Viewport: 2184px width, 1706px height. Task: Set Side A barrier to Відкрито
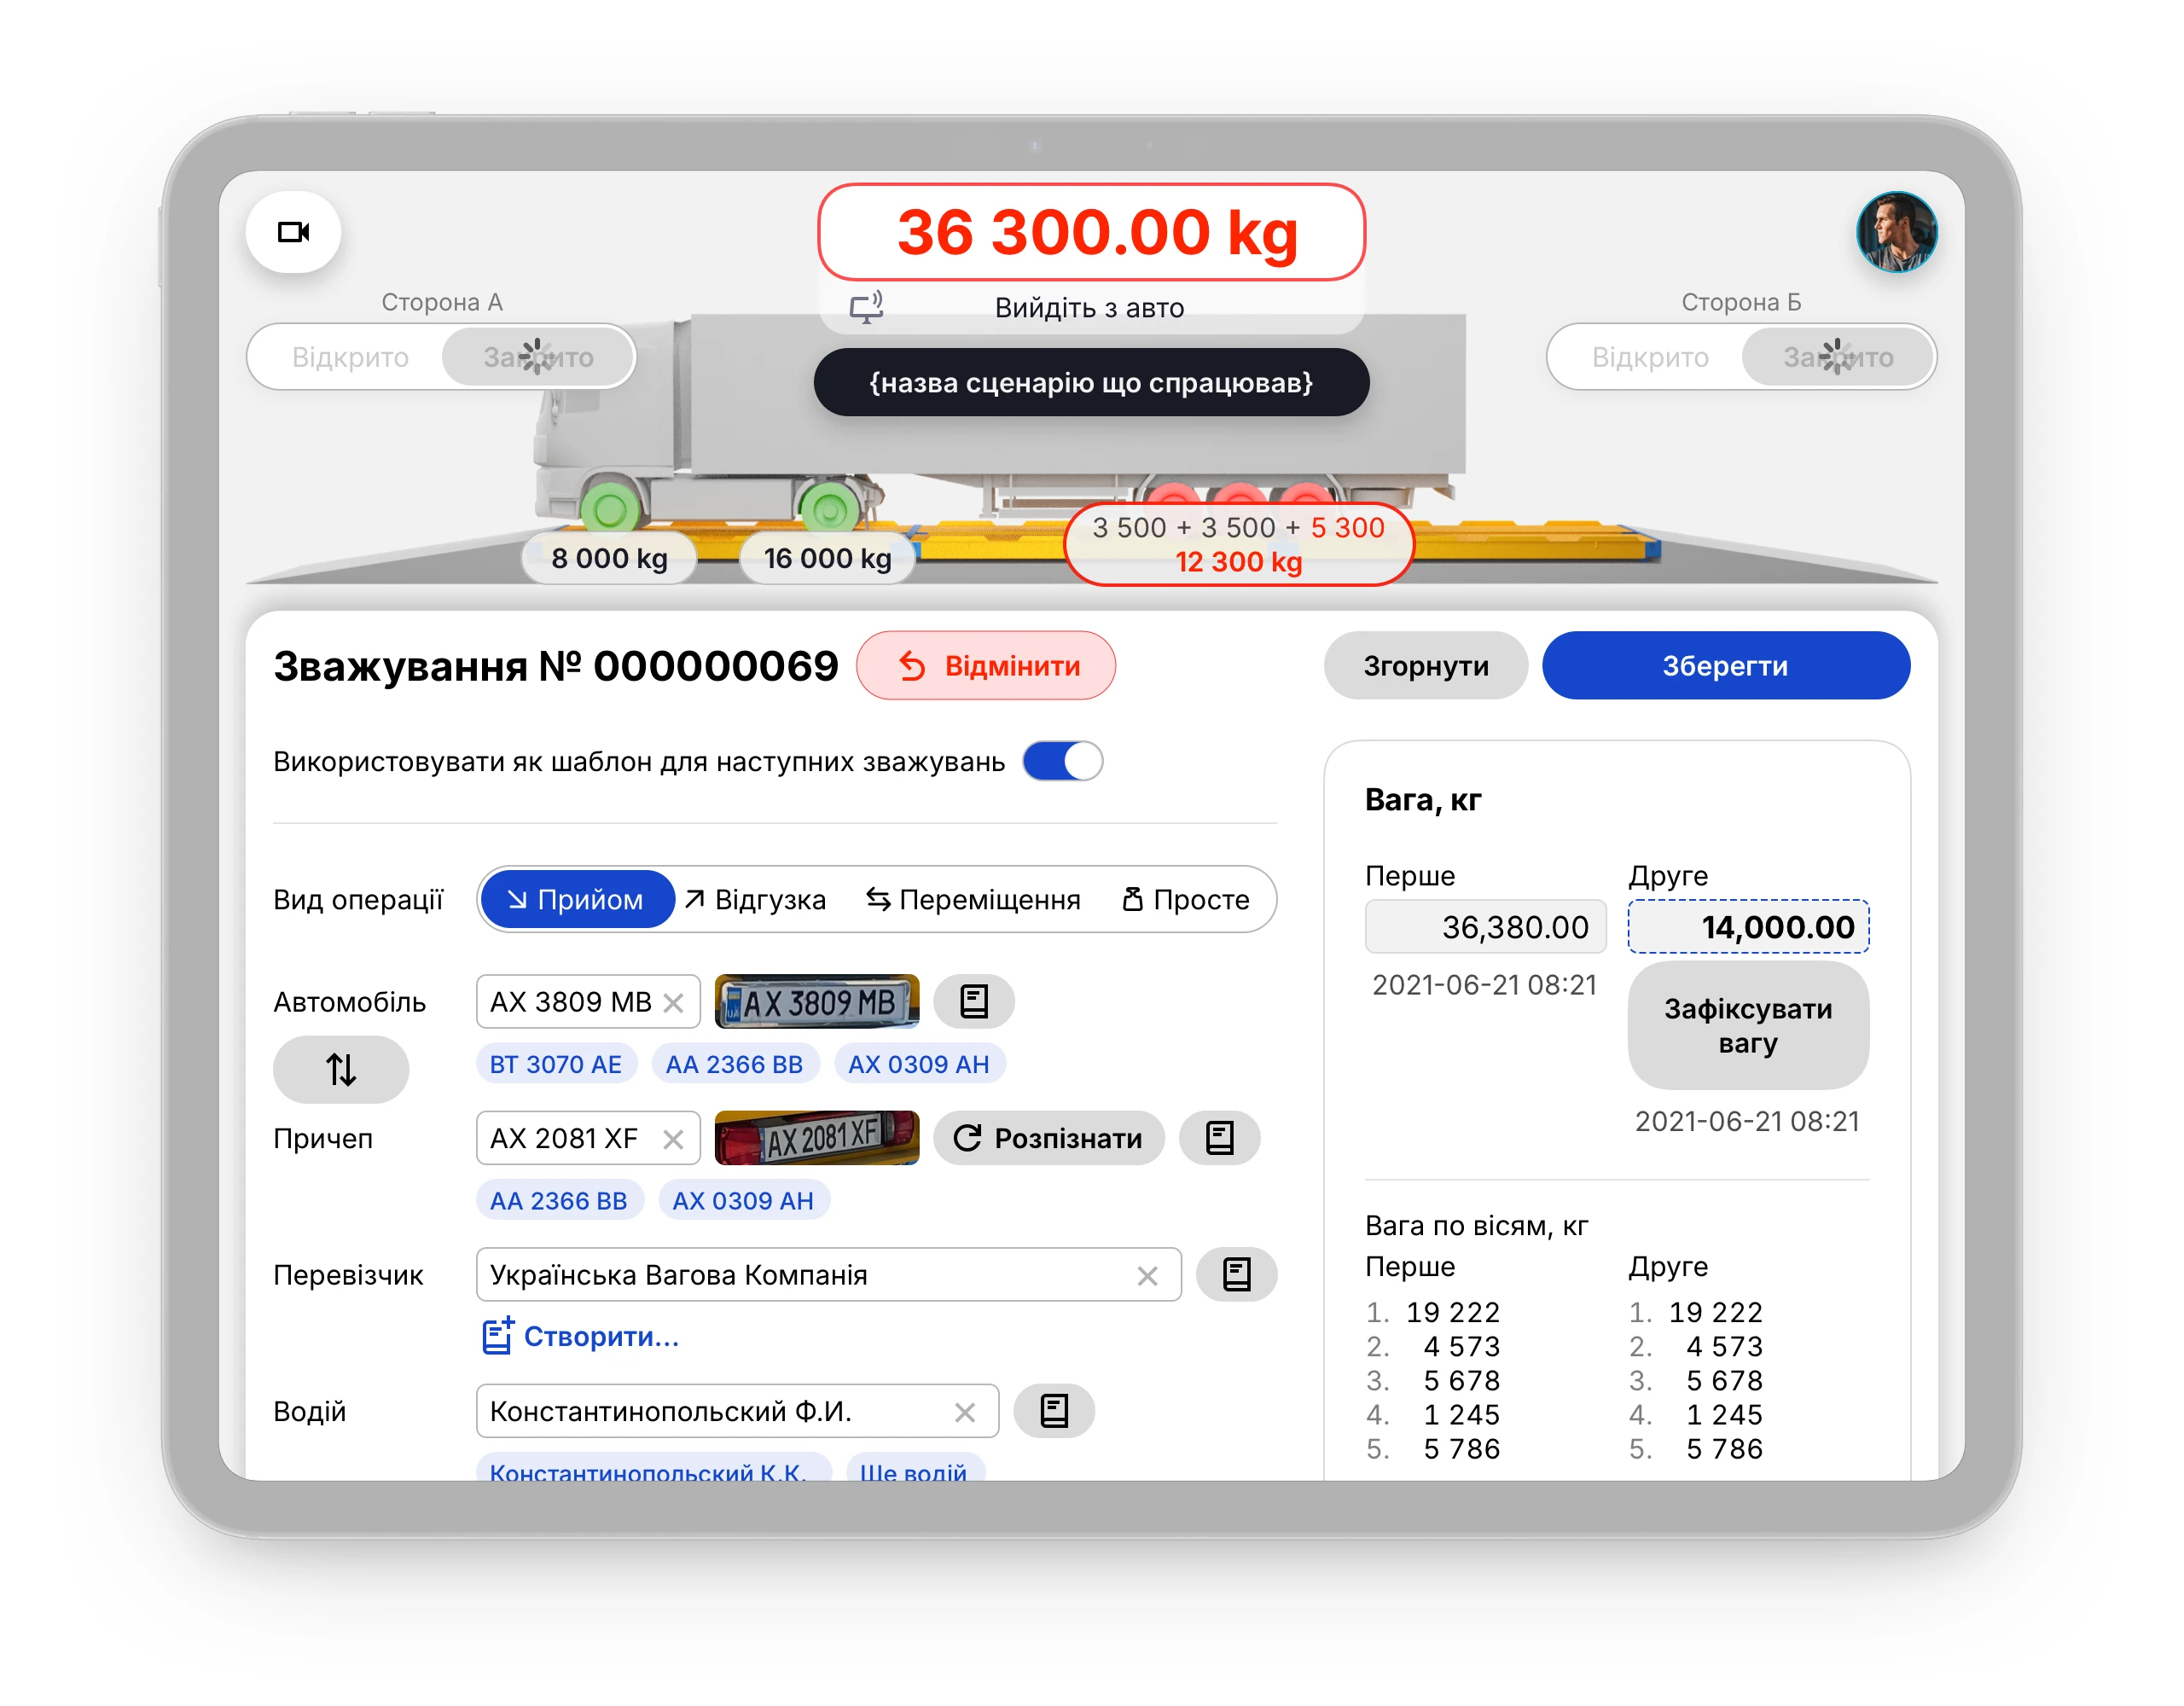coord(350,357)
